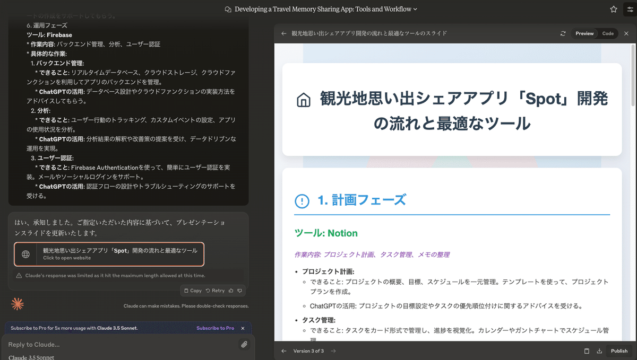Give the response a thumbs up

230,291
